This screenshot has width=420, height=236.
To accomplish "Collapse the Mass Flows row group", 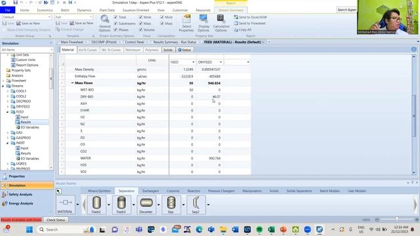I will coord(72,83).
